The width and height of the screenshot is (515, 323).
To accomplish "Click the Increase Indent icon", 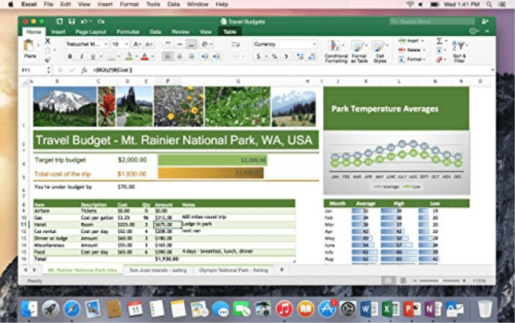I will click(x=216, y=56).
